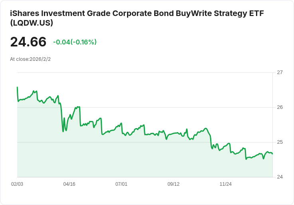Image resolution: width=294 pixels, height=205 pixels.
Task: Select the 07/01 date on x-axis
Action: [x=121, y=184]
